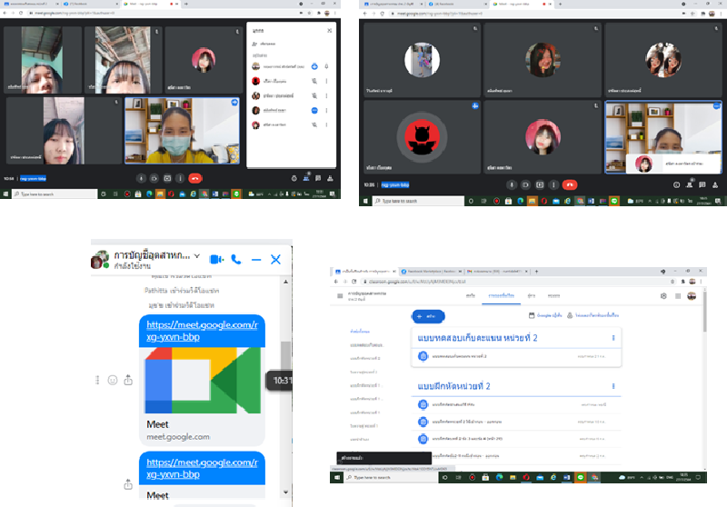This screenshot has width=727, height=507.
Task: Mute second participant in Meet people list
Action: click(314, 81)
